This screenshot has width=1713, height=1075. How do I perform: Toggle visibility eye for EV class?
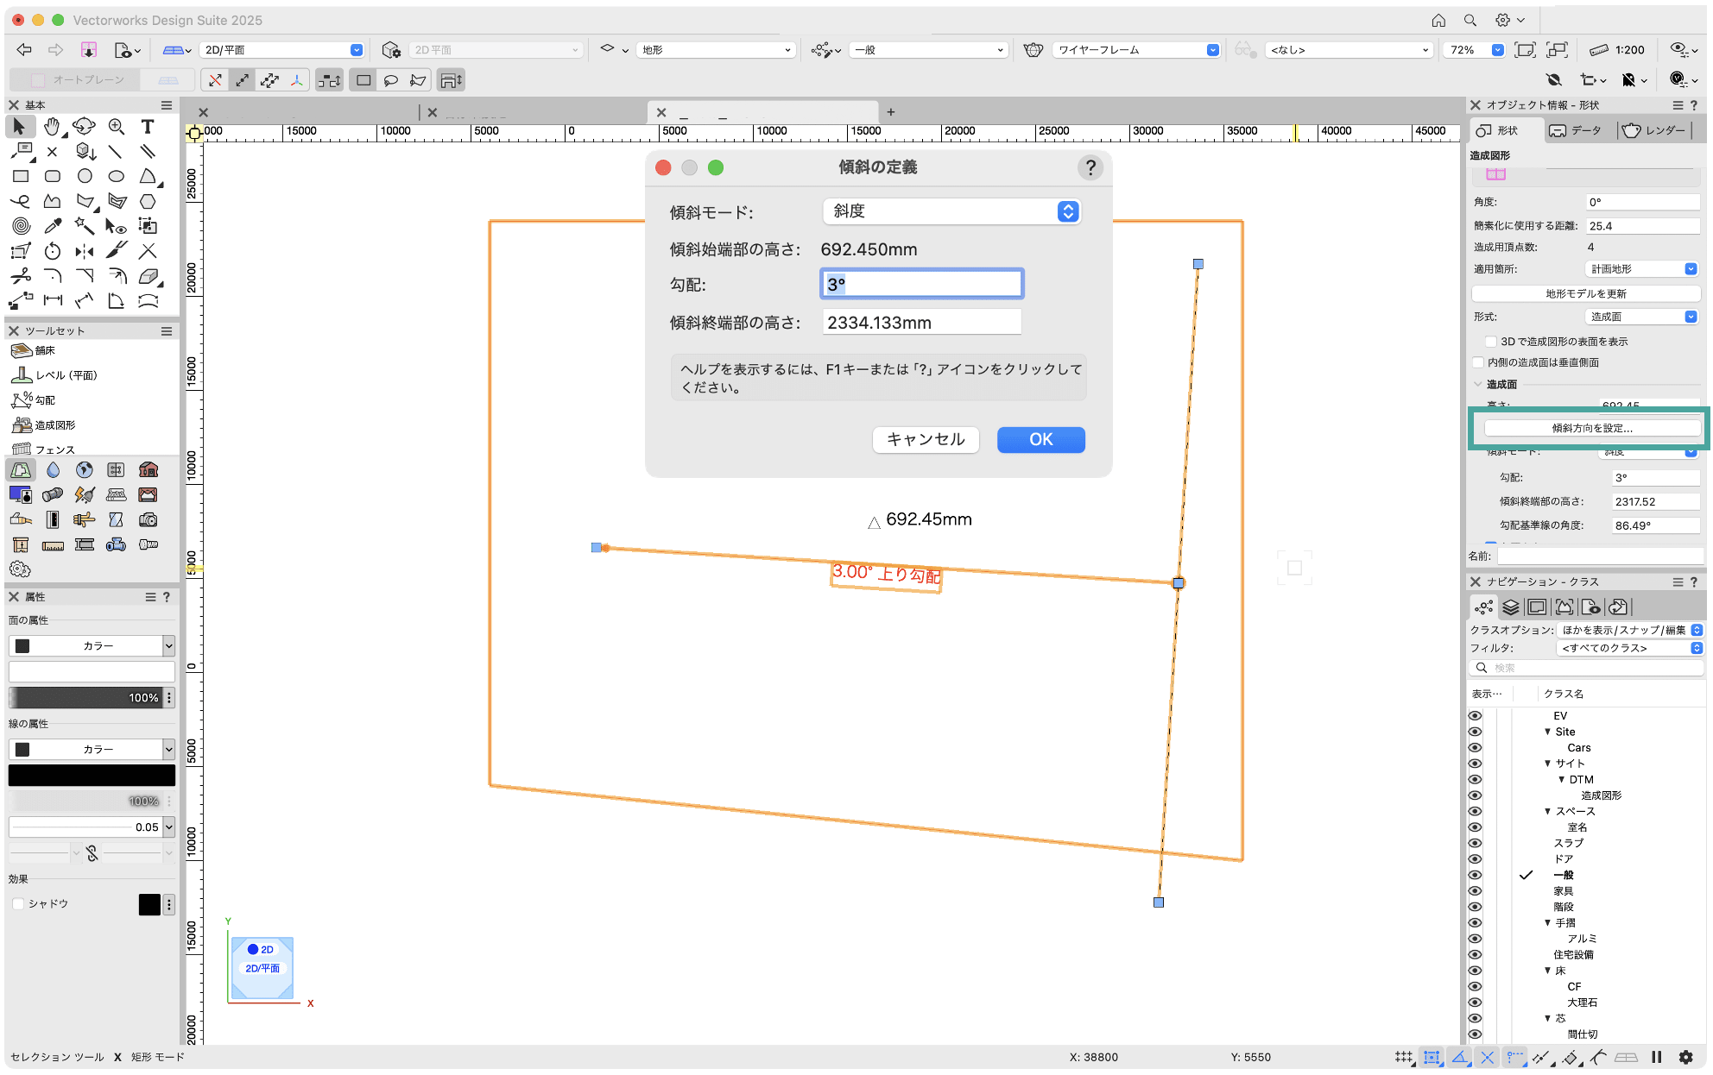pos(1475,716)
